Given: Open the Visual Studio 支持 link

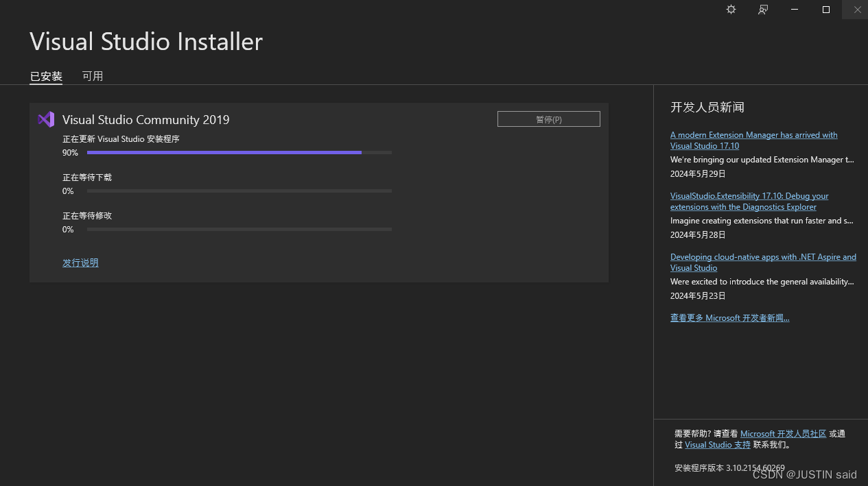Looking at the screenshot, I should (718, 445).
